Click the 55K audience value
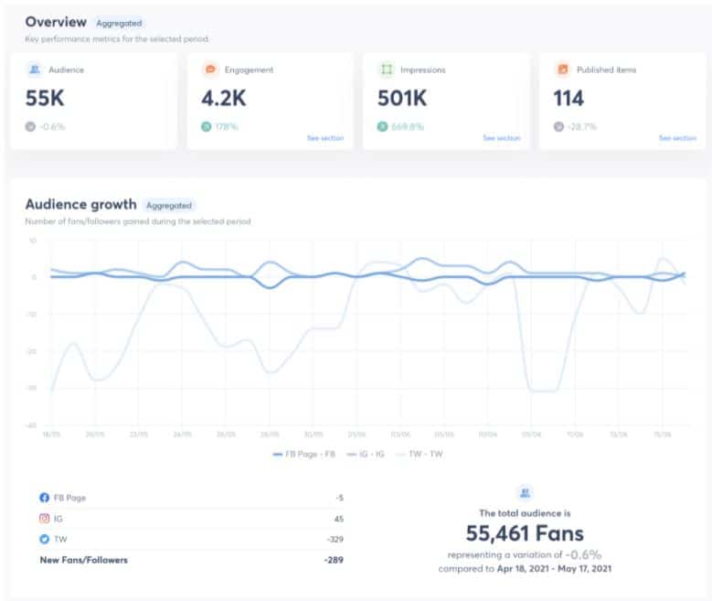712x601 pixels. pyautogui.click(x=45, y=98)
